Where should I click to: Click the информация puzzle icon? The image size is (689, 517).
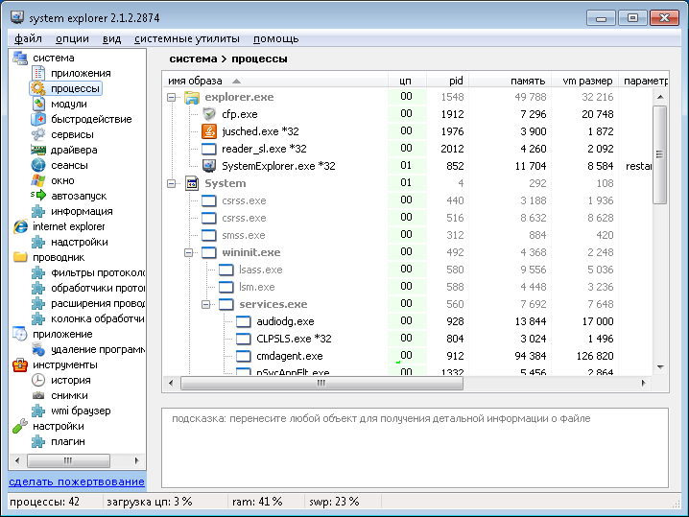coord(38,211)
